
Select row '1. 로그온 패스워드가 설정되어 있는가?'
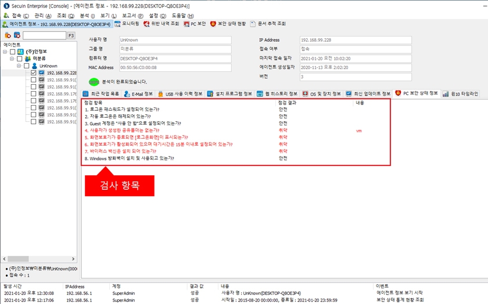pyautogui.click(x=236, y=110)
